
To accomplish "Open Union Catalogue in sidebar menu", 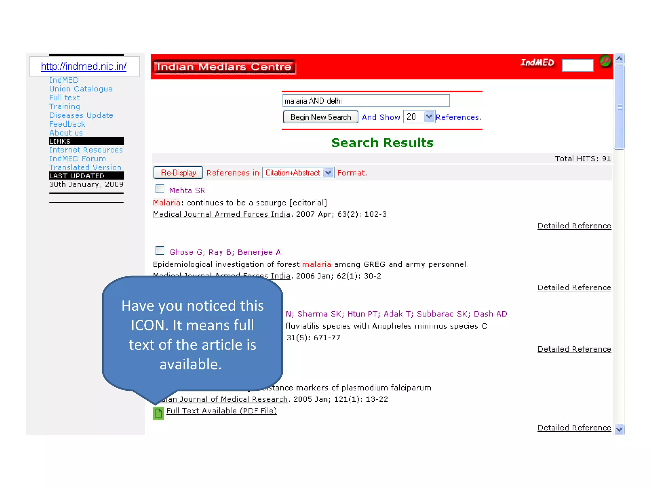I will pos(81,89).
